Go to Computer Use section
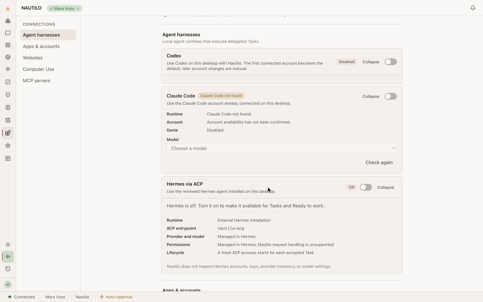 coord(48,69)
